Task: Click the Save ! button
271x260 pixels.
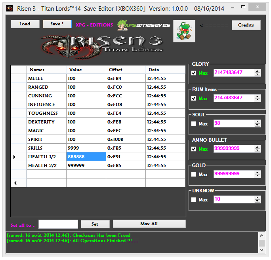Action: pos(57,24)
